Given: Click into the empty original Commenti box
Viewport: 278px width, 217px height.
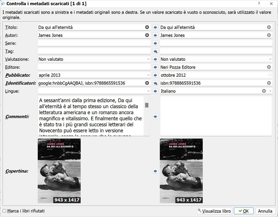Looking at the screenshot, I should [x=216, y=116].
